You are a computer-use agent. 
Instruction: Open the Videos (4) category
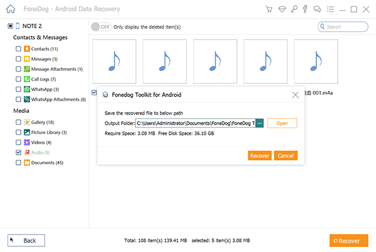[x=41, y=142]
